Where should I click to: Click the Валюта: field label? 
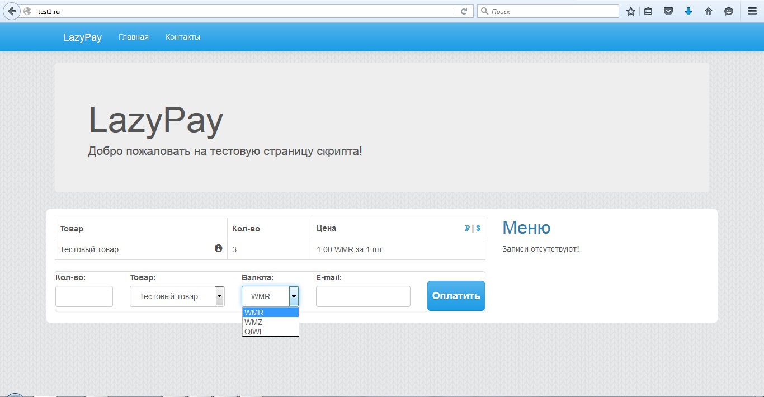[257, 277]
